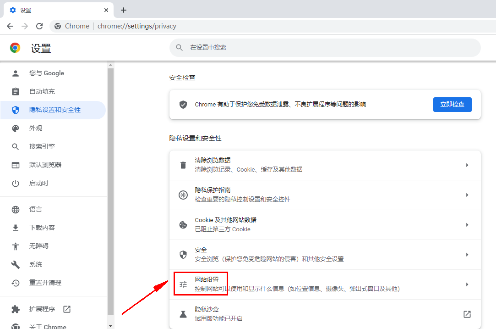Click the shield icon in 安全检查 card
This screenshot has width=496, height=329.
coord(183,105)
